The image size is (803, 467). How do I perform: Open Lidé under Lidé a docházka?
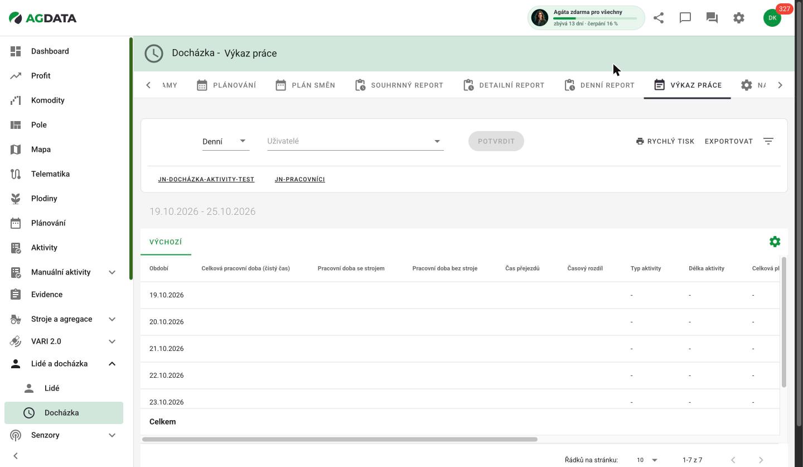tap(64, 388)
